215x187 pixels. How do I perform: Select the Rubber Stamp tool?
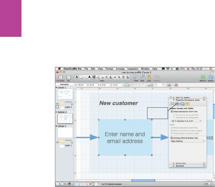coord(111,77)
